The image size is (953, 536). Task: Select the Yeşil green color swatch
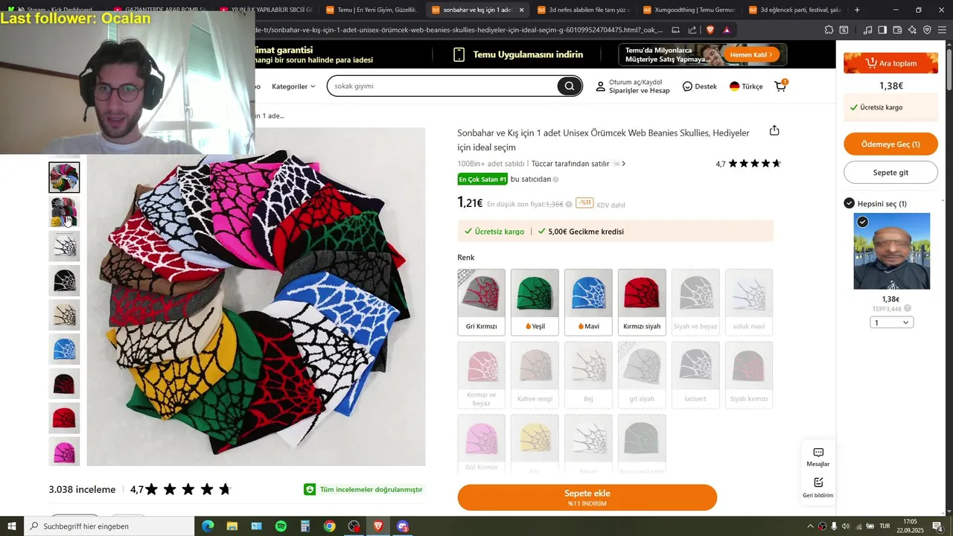point(535,301)
